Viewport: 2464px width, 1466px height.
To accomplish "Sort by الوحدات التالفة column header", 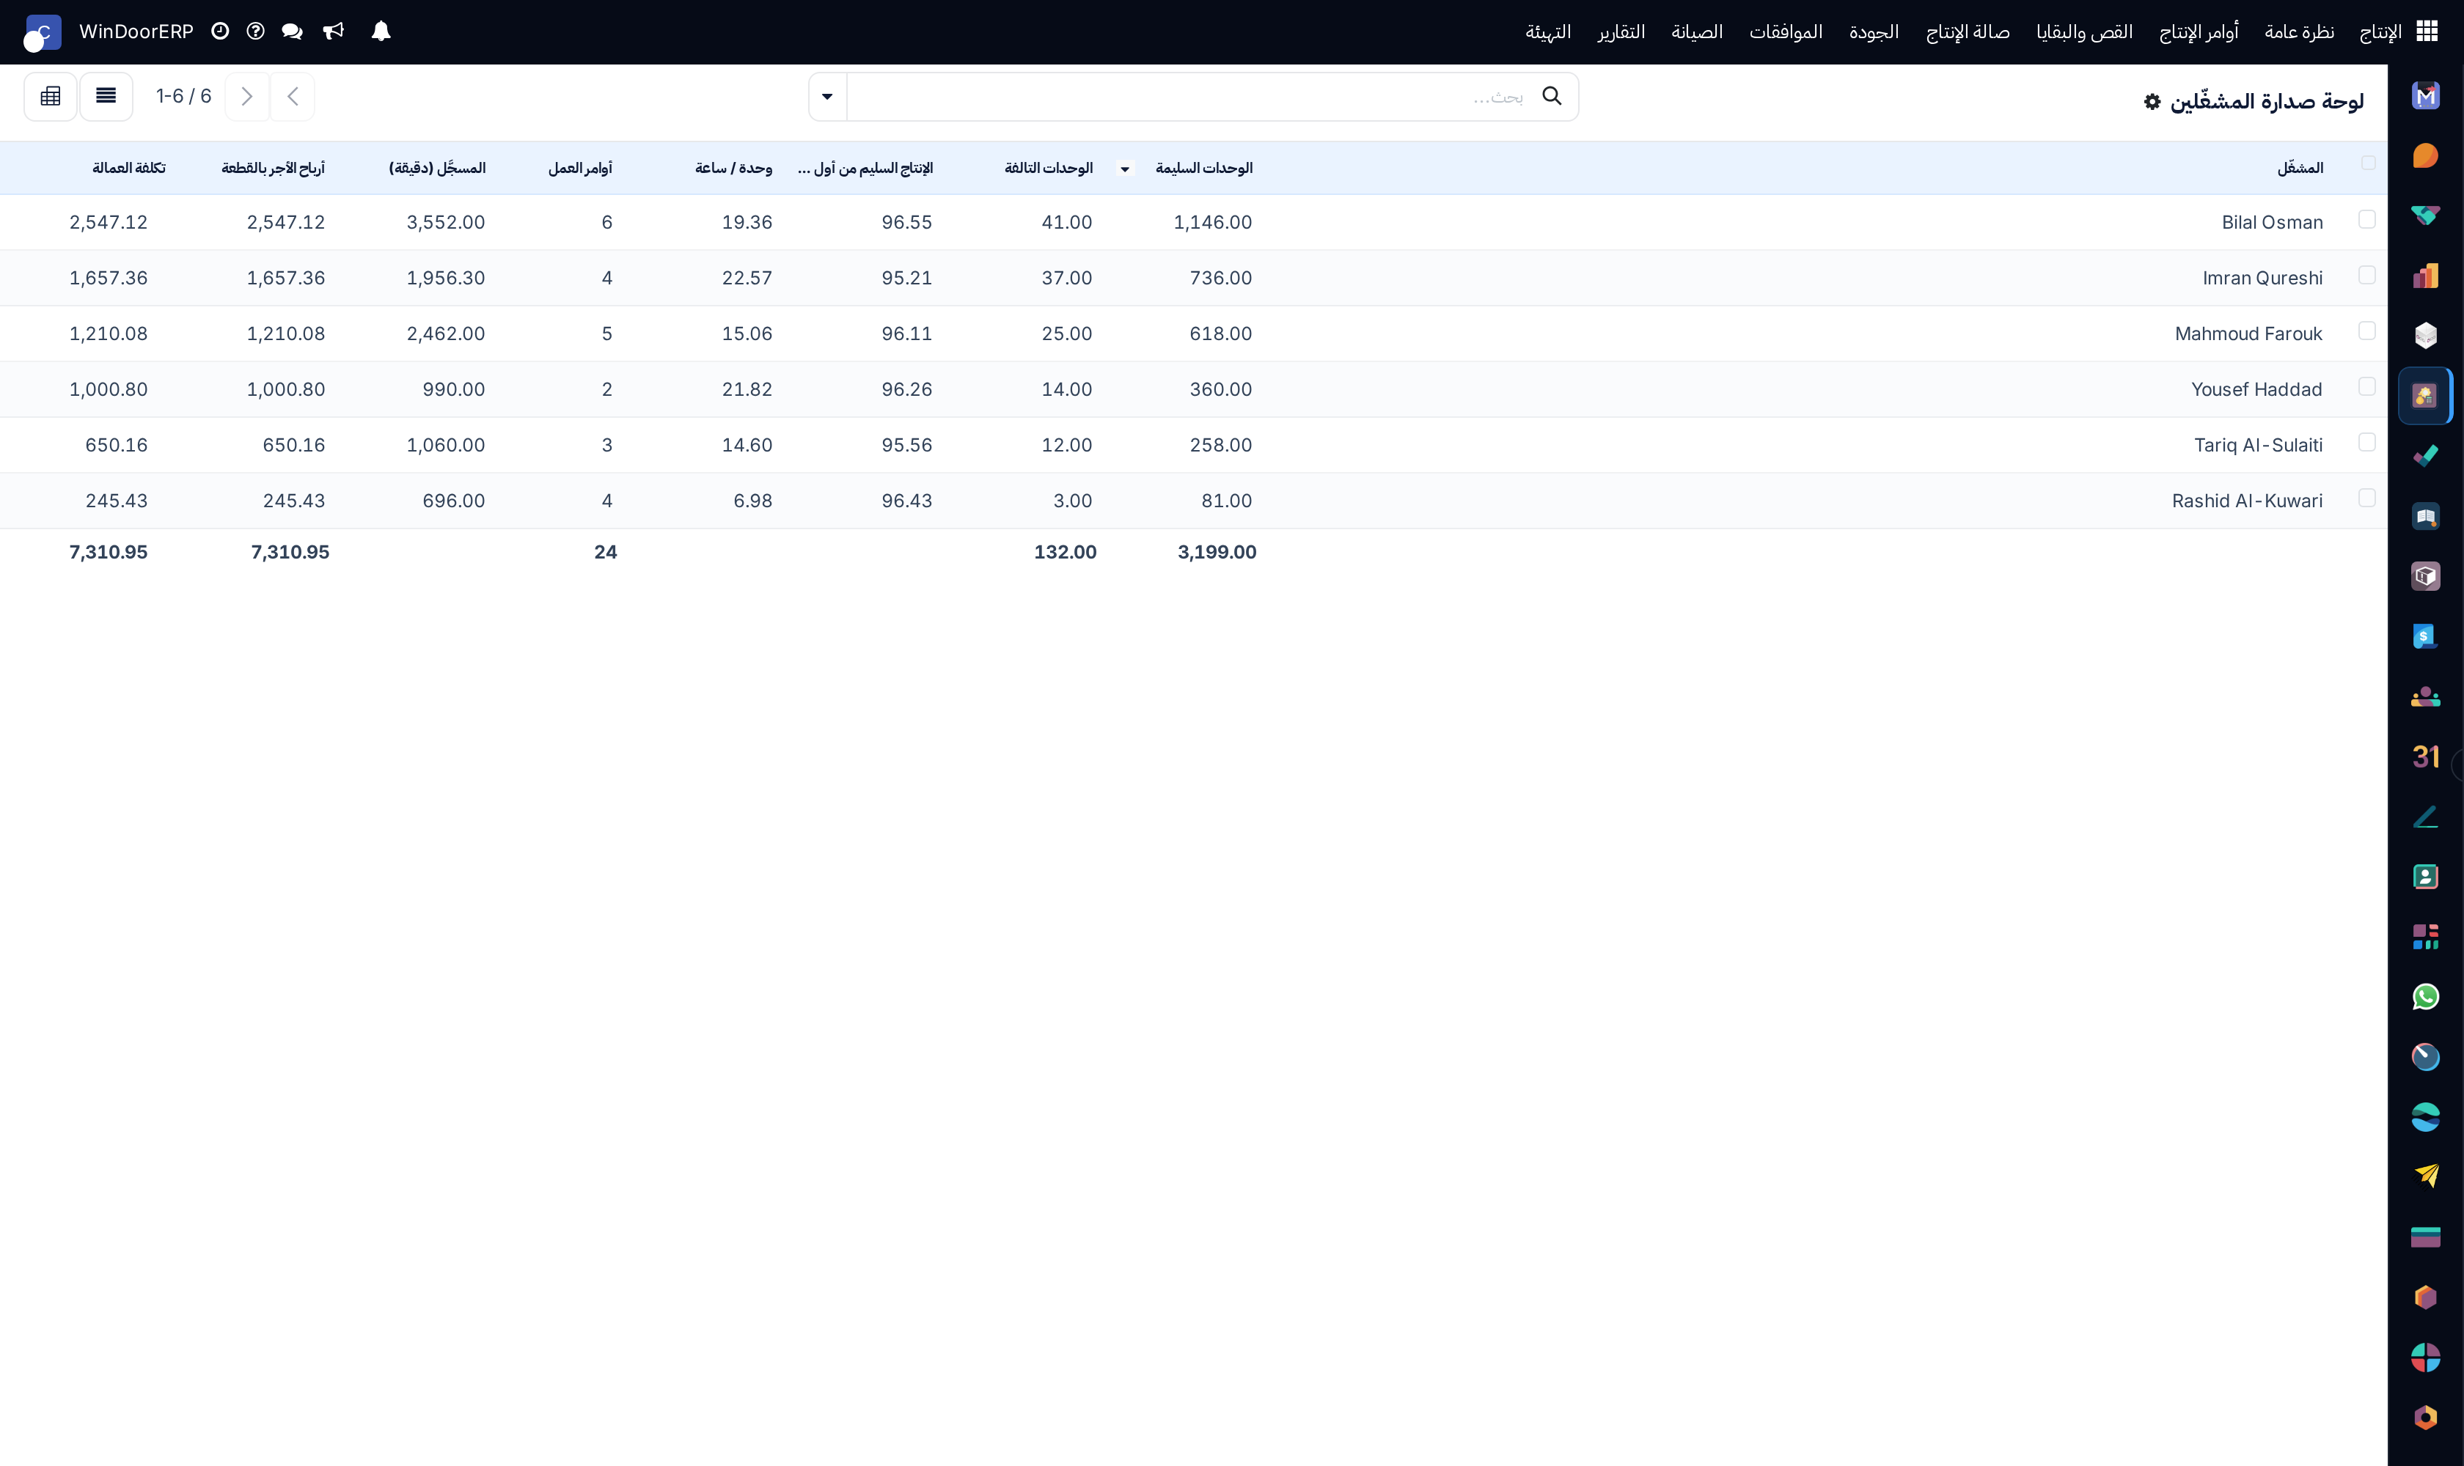I will (x=1049, y=168).
